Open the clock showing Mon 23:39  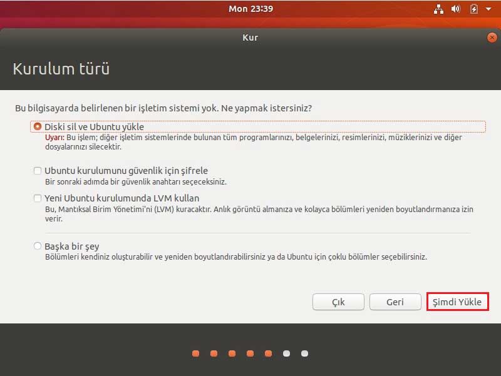251,9
